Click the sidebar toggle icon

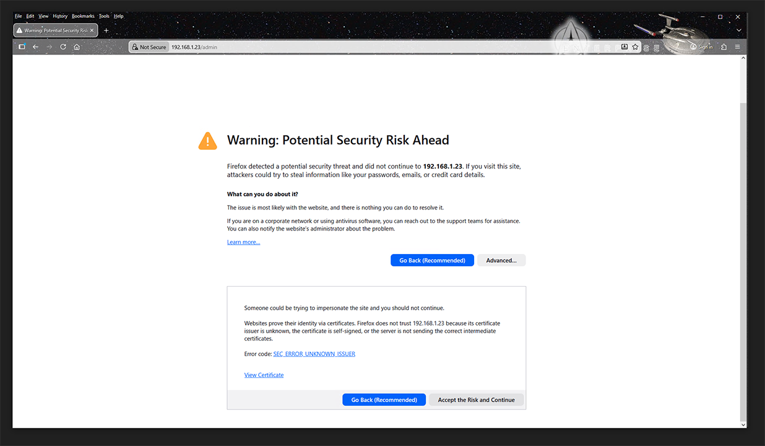pyautogui.click(x=22, y=47)
